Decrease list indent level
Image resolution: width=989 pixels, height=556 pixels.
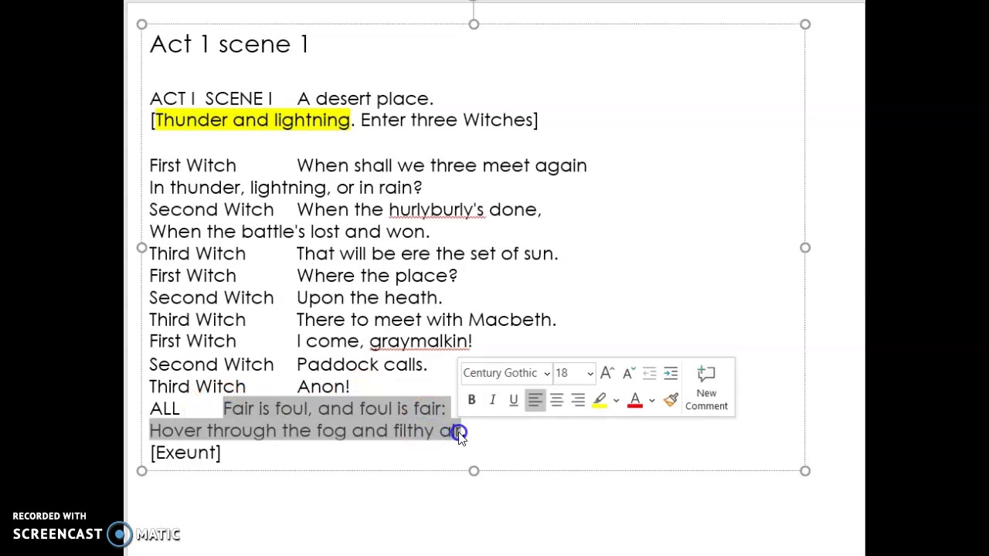[x=649, y=374]
